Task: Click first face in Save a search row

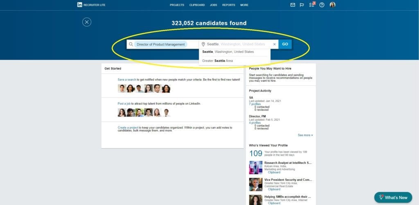Action: [x=122, y=88]
